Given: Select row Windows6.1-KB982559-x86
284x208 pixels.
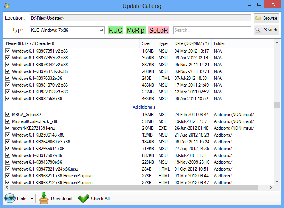Looking at the screenshot, I should (139, 99).
